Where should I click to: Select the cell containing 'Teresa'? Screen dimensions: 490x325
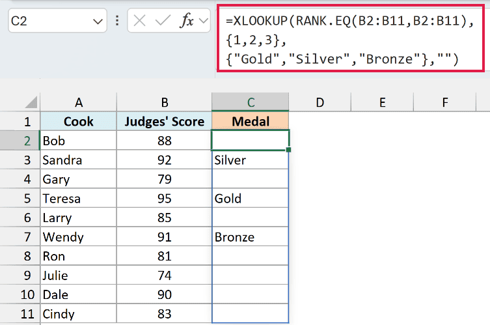[79, 198]
